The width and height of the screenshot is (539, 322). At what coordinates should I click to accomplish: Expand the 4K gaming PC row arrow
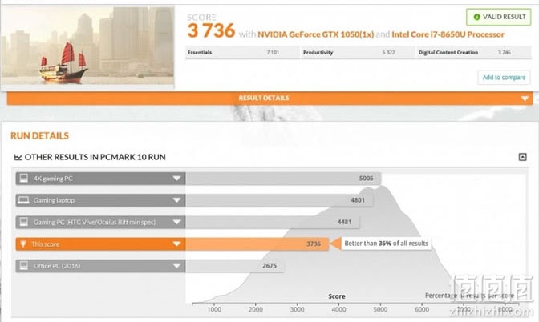176,179
